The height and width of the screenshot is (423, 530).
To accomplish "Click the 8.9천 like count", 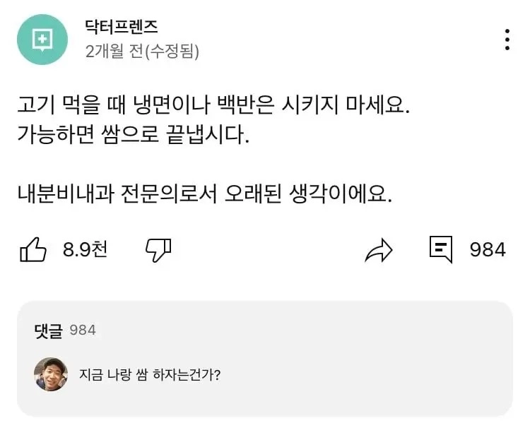I will (x=85, y=249).
